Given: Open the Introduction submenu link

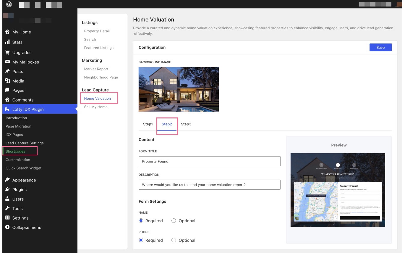Looking at the screenshot, I should tap(16, 118).
